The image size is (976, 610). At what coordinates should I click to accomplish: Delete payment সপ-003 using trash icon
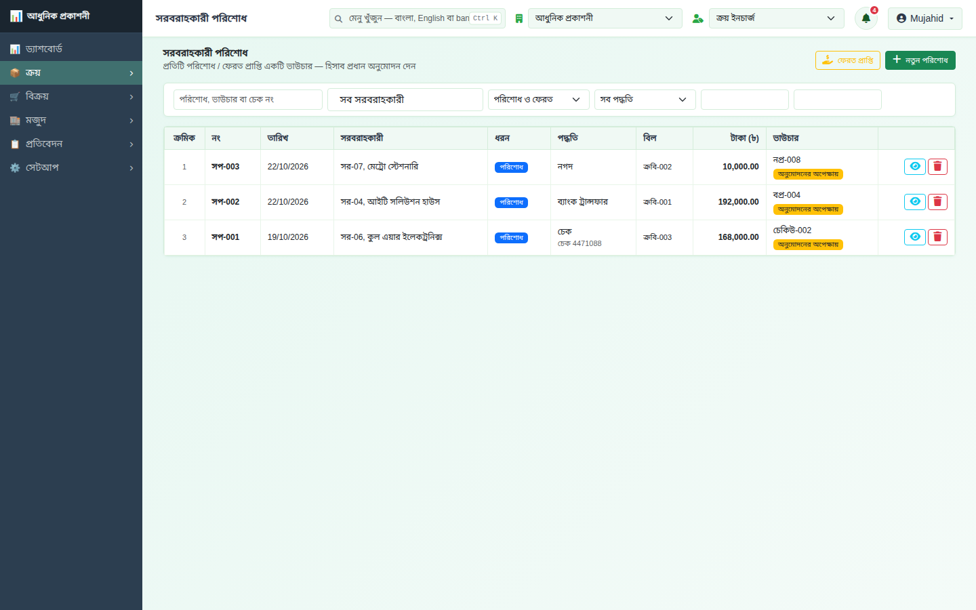pyautogui.click(x=937, y=167)
